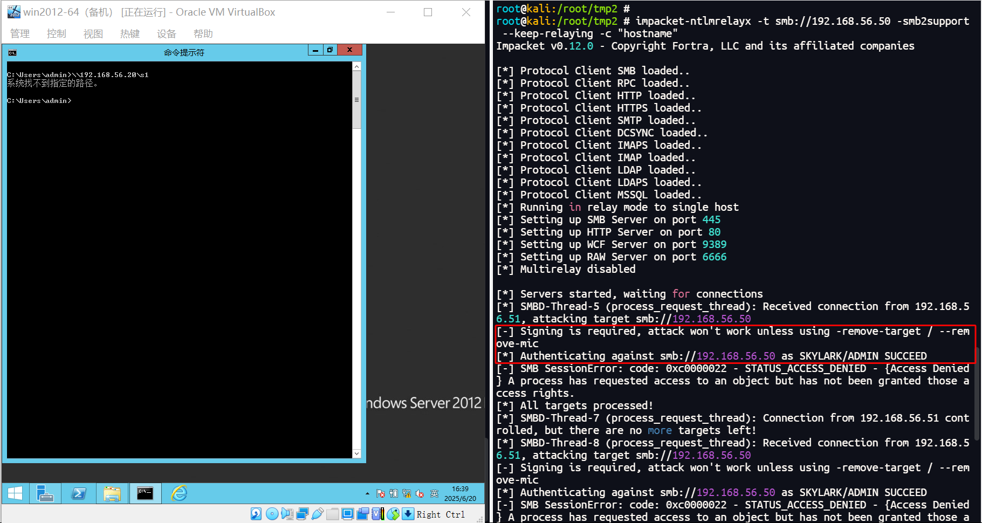Show hidden tray icons arrow
The height and width of the screenshot is (523, 982).
tap(367, 494)
